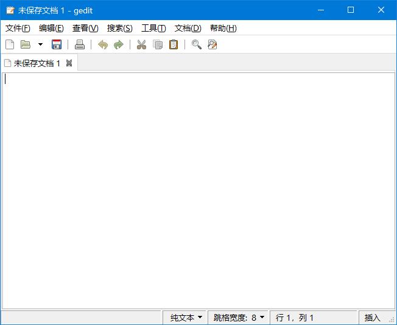Open the 纯文本 language dropdown

tap(186, 318)
